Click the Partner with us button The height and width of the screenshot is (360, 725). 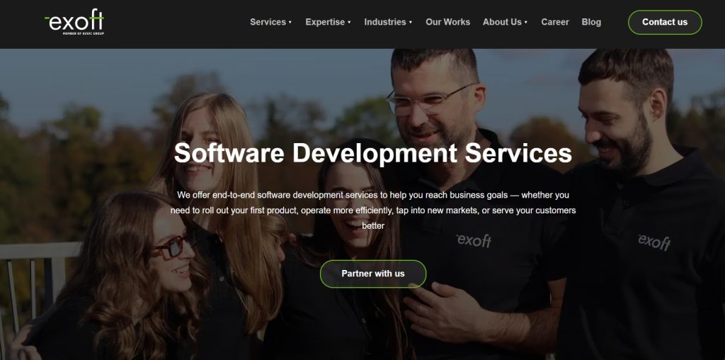click(373, 274)
